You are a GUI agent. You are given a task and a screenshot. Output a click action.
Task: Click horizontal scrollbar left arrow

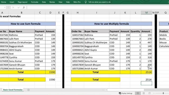pyautogui.click(x=106, y=90)
